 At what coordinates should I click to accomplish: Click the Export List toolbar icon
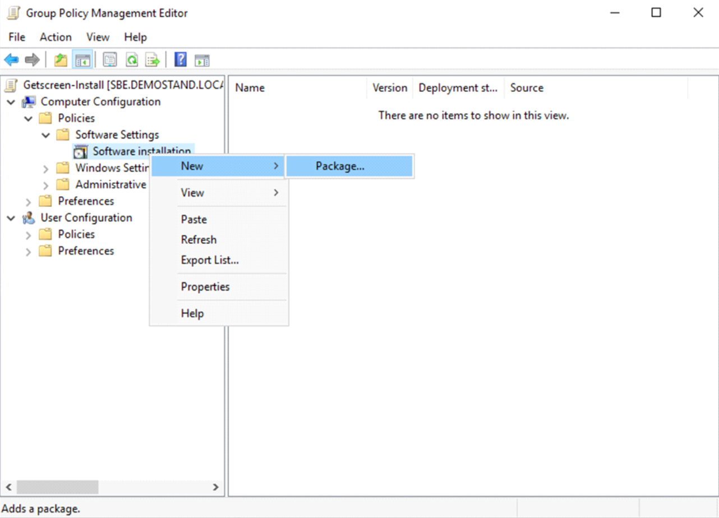coord(153,60)
